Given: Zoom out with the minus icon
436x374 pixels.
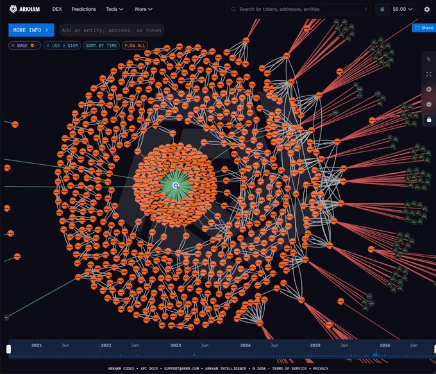Looking at the screenshot, I should pos(429,104).
